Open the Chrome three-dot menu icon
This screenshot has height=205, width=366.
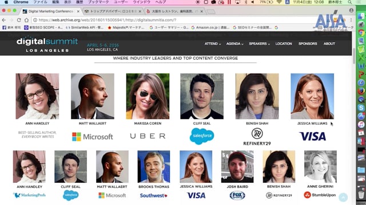pyautogui.click(x=351, y=20)
